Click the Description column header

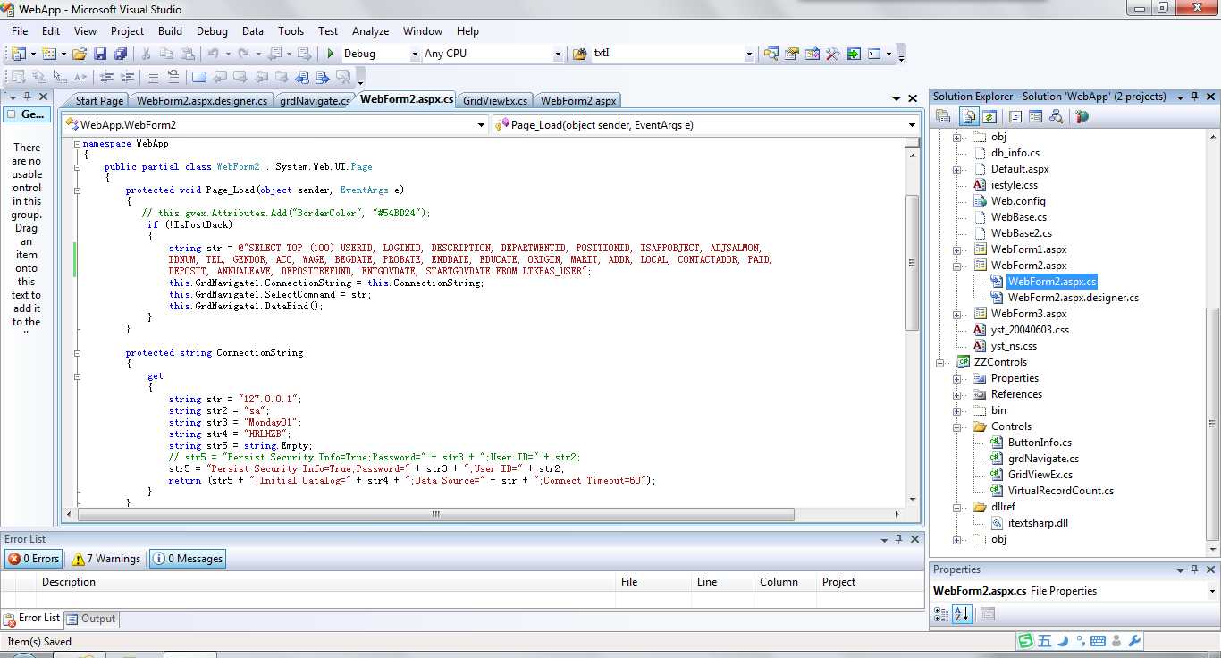(326, 582)
